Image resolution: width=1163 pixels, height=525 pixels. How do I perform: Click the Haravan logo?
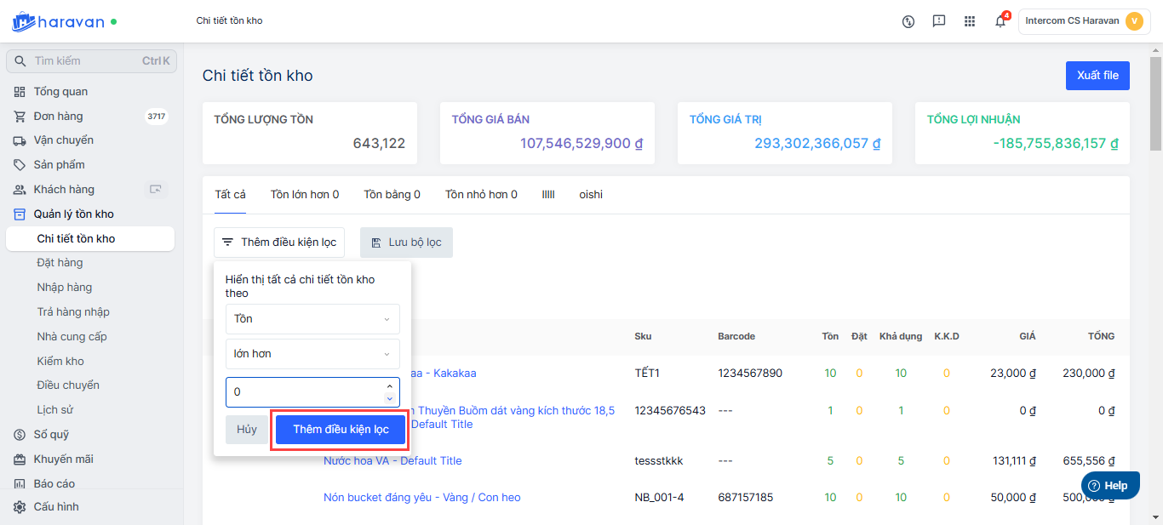coord(64,21)
